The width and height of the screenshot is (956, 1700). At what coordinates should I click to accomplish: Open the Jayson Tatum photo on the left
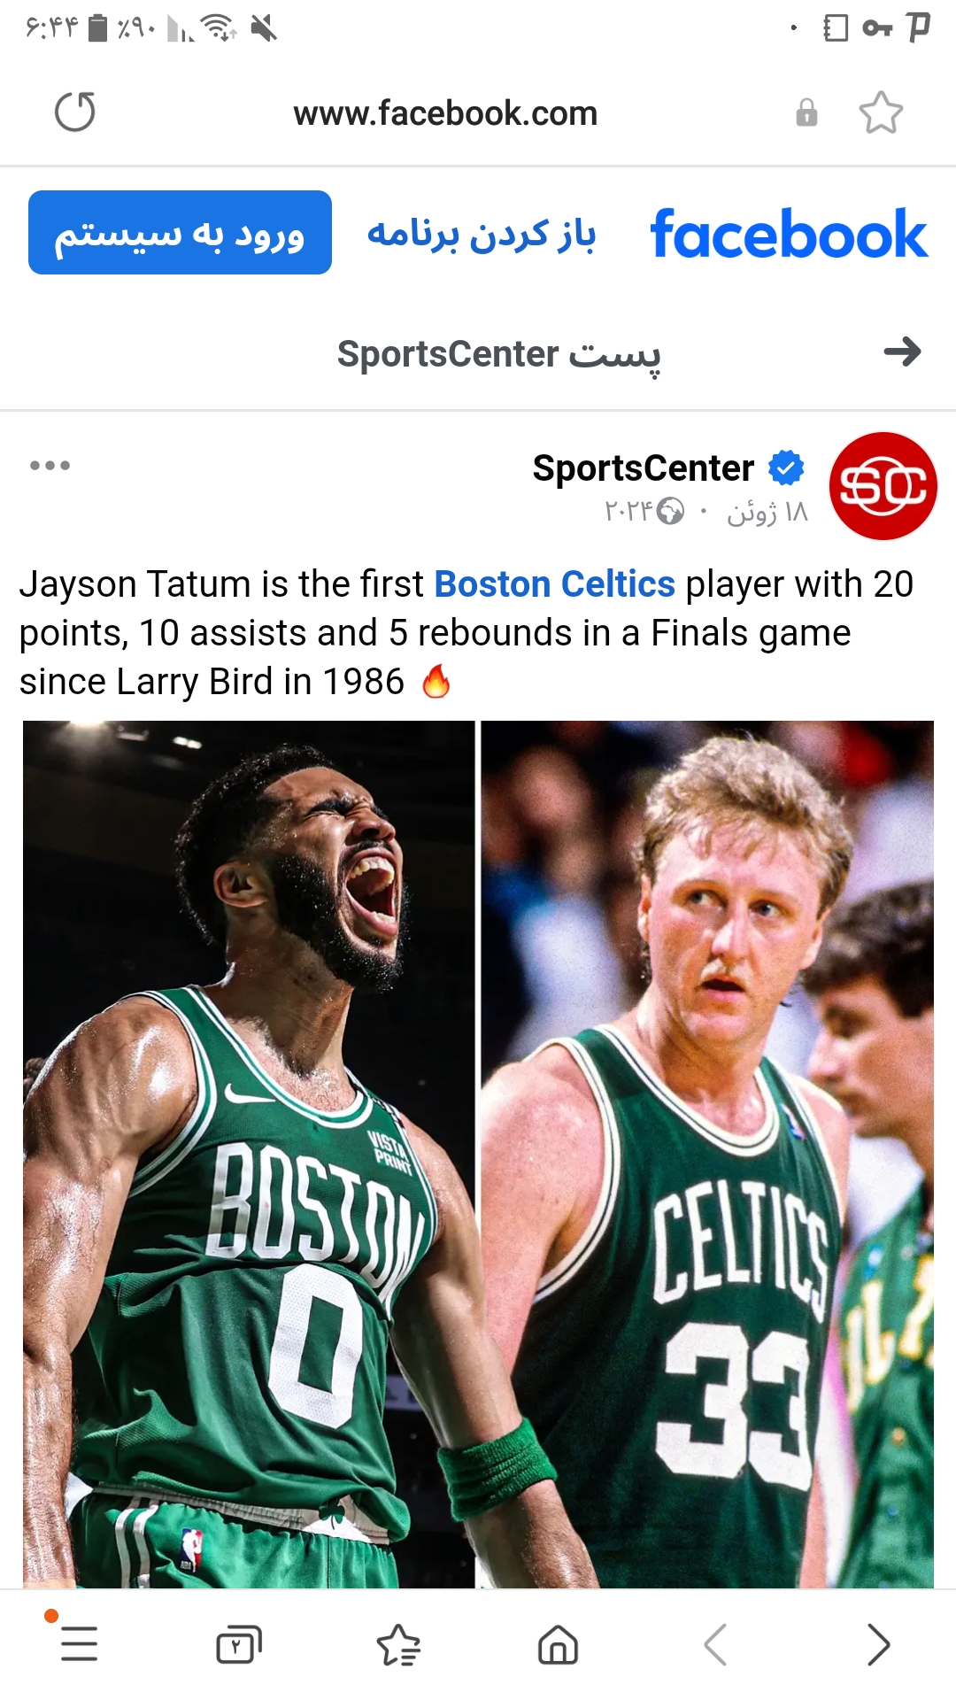249,1154
